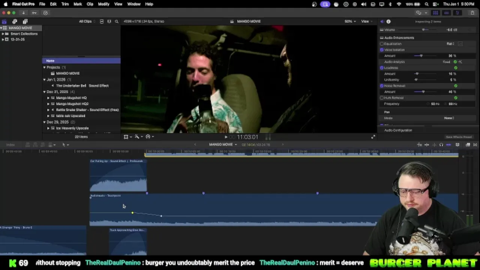Expand the Mango Mugshot HQ clip row

(x=48, y=98)
